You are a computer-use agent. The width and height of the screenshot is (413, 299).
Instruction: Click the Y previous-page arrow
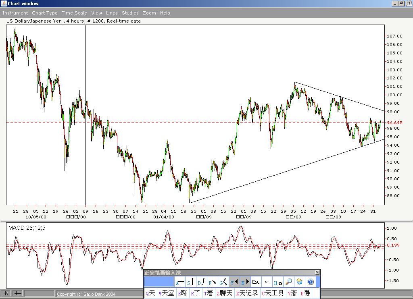234,282
